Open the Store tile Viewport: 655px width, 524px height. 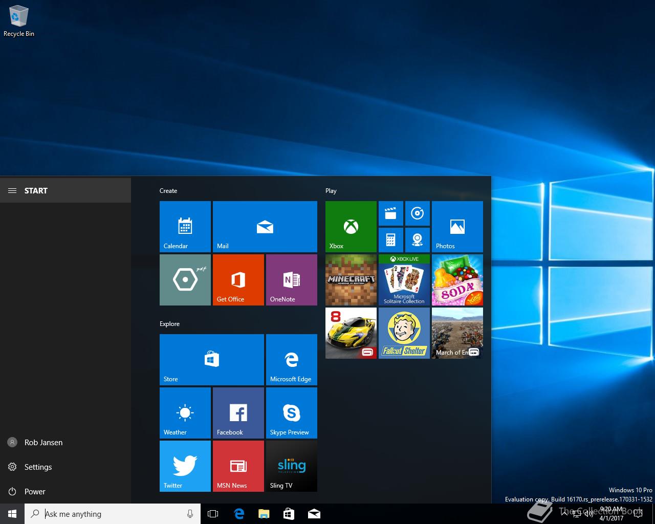pos(212,360)
